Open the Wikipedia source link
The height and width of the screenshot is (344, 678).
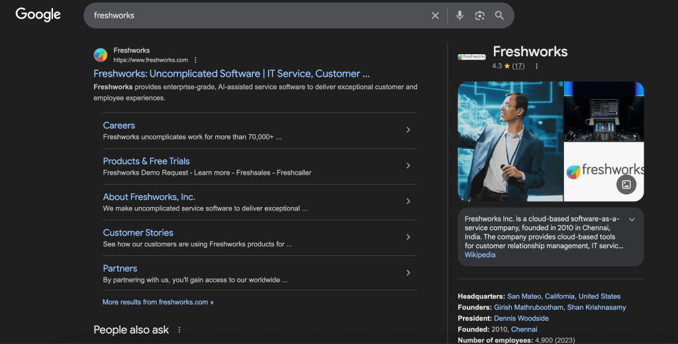click(x=480, y=255)
